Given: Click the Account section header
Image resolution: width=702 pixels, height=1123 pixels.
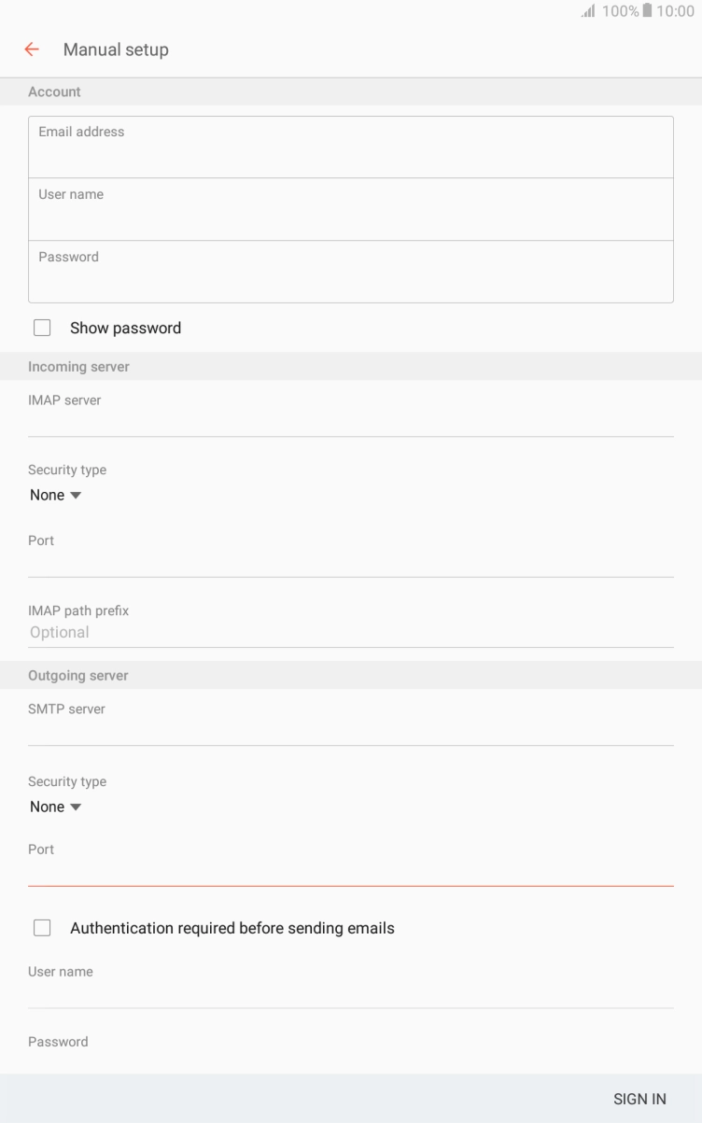Looking at the screenshot, I should (54, 91).
